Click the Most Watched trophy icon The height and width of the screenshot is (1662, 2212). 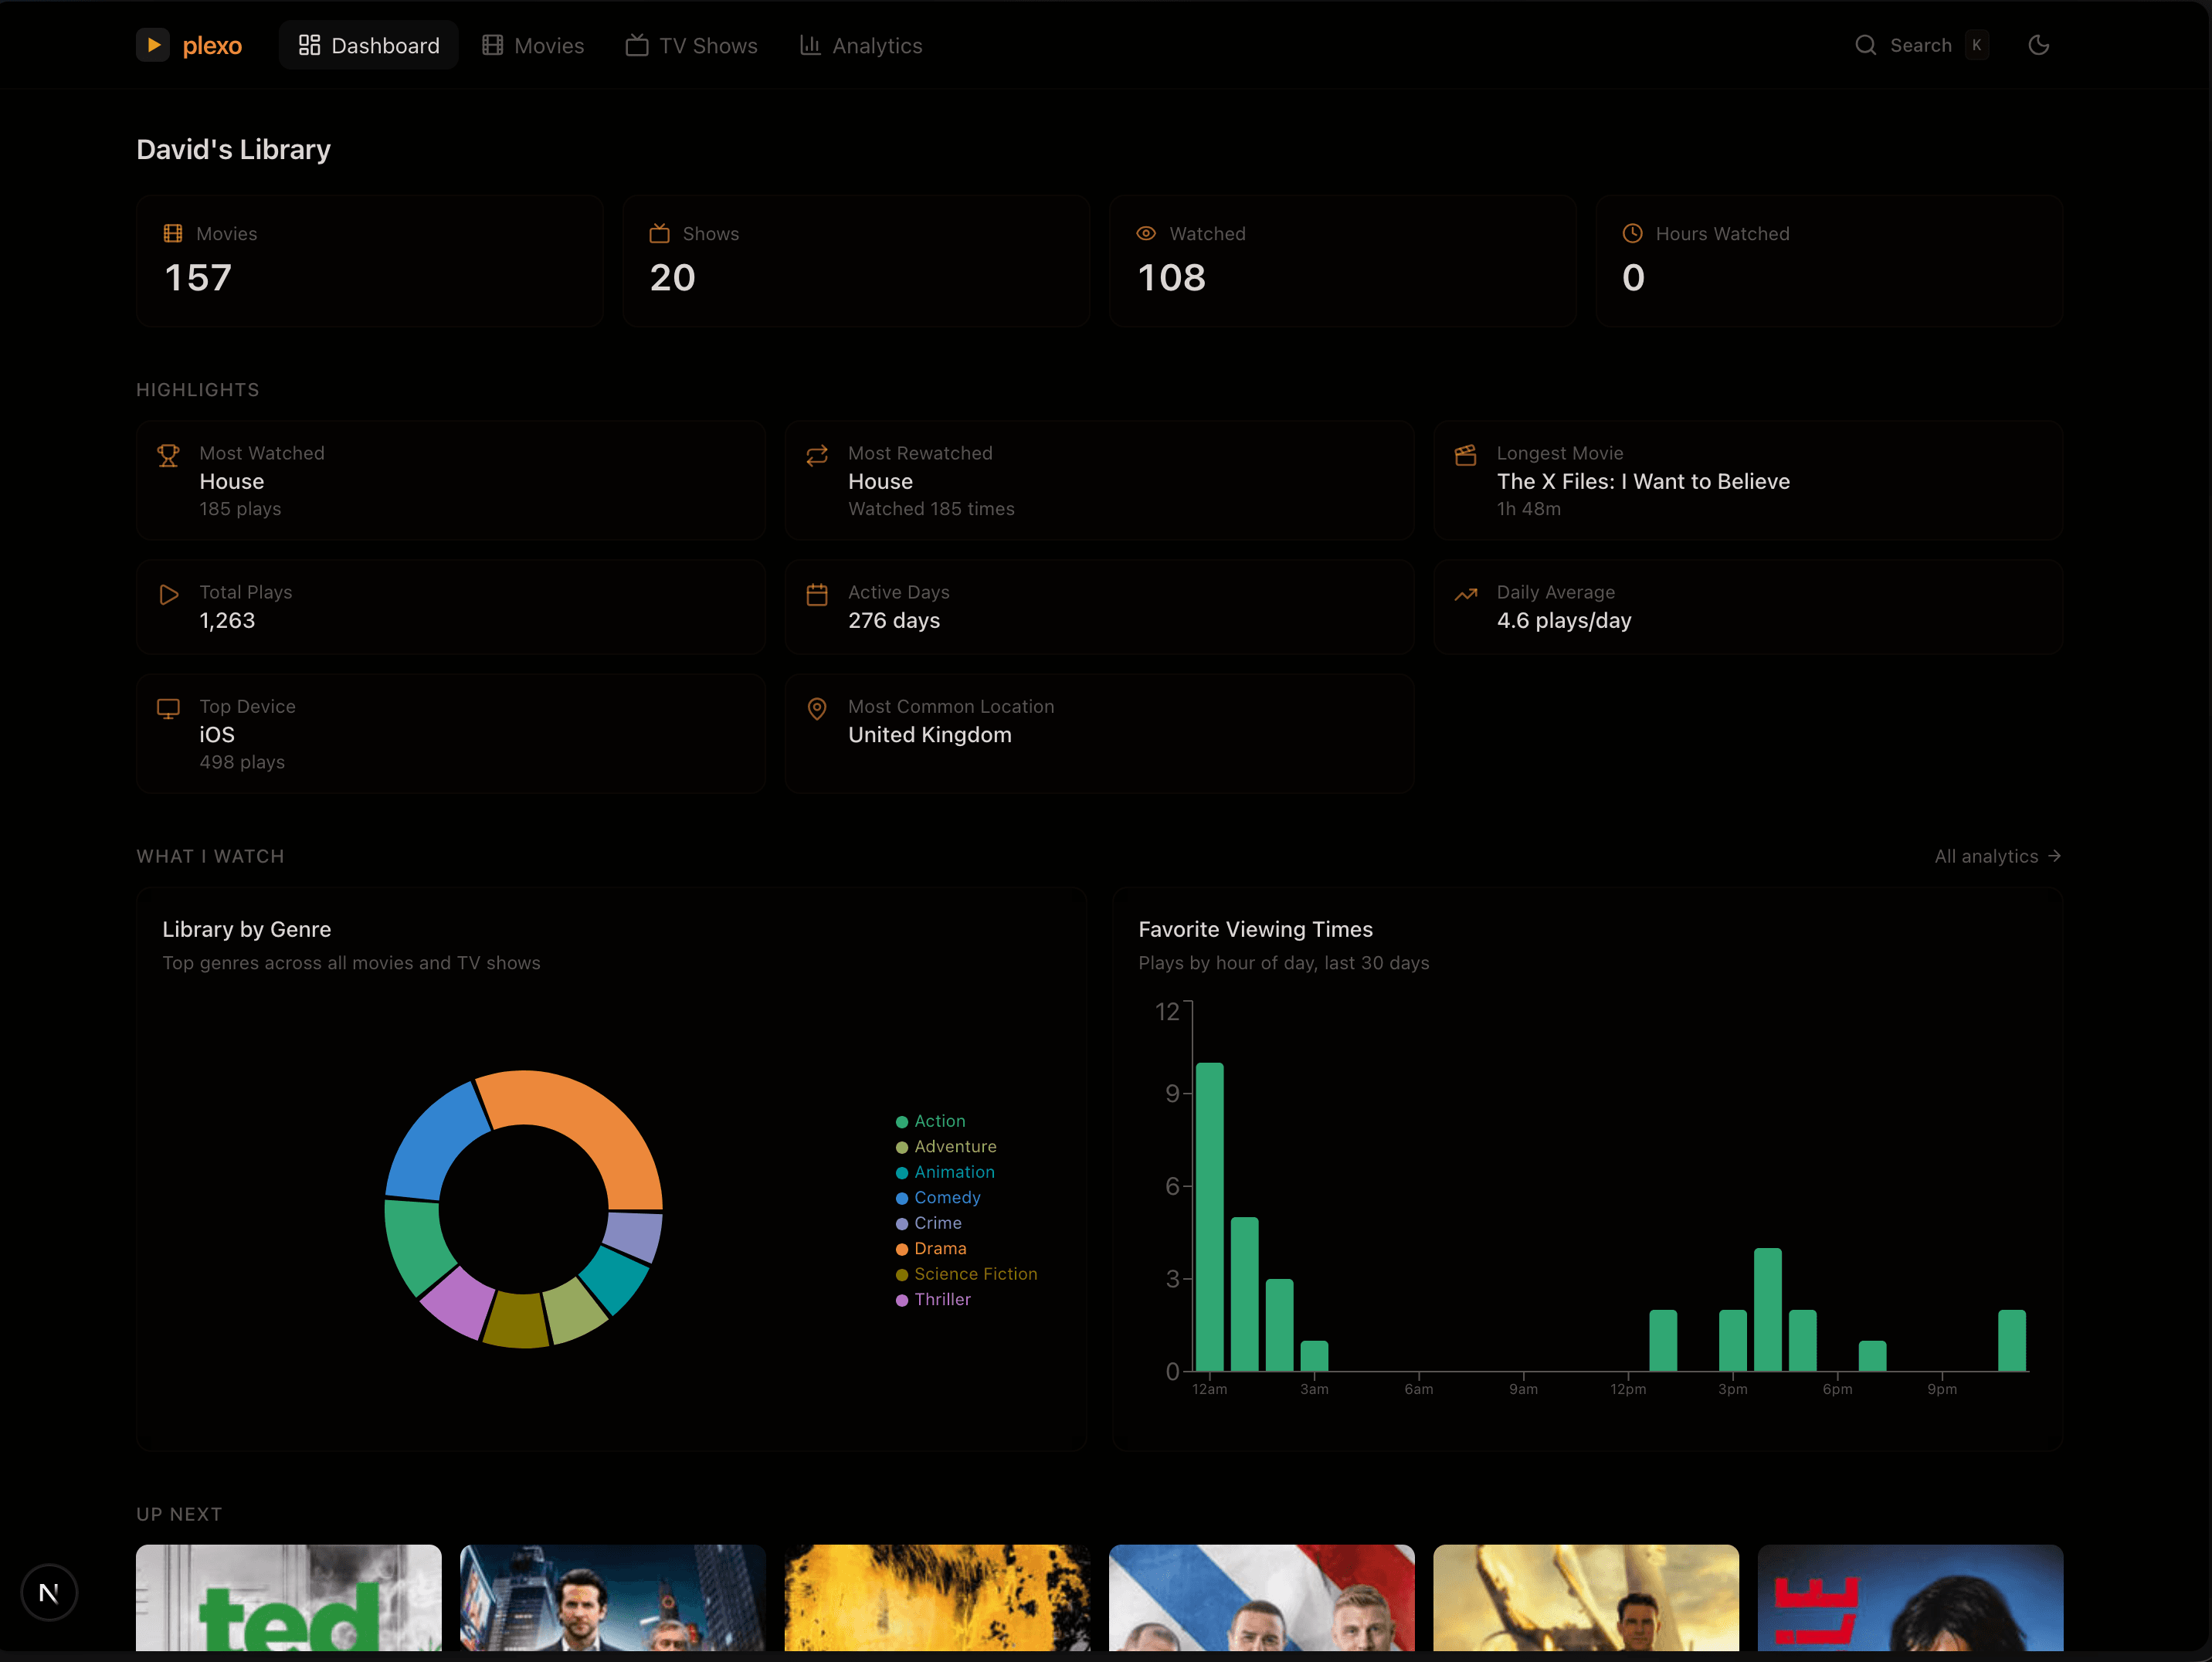[x=168, y=456]
